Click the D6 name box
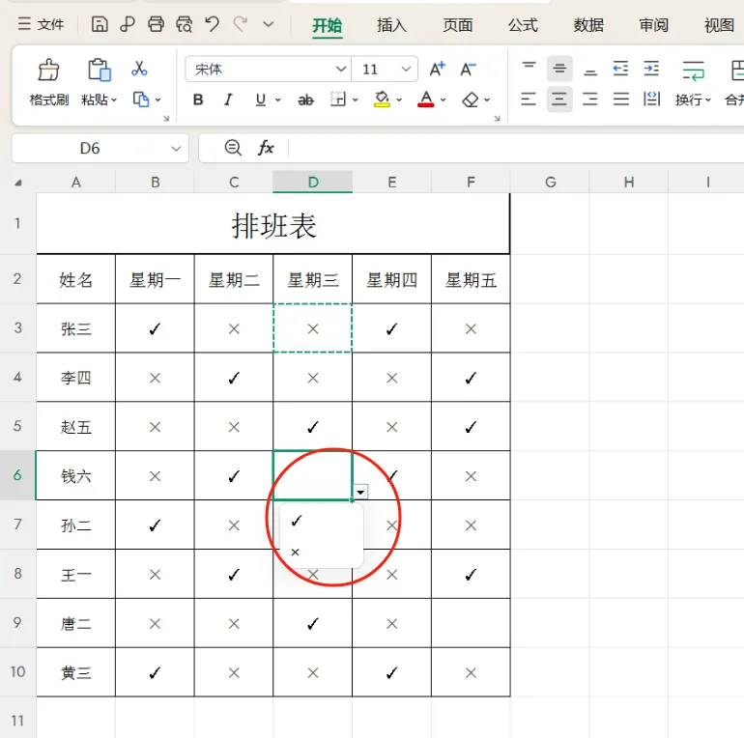The height and width of the screenshot is (738, 744). pyautogui.click(x=89, y=149)
